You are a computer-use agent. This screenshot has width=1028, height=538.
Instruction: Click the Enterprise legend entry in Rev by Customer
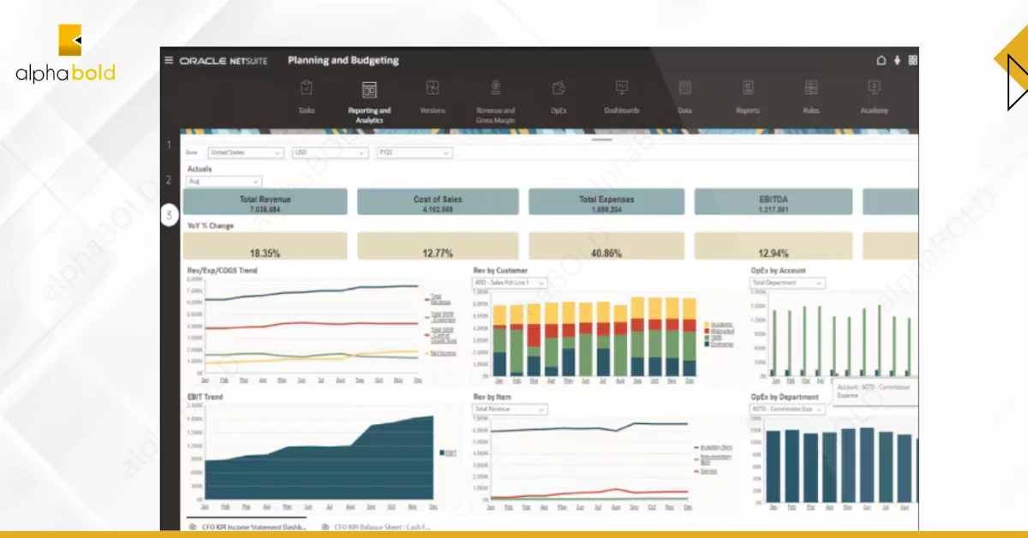coord(718,343)
